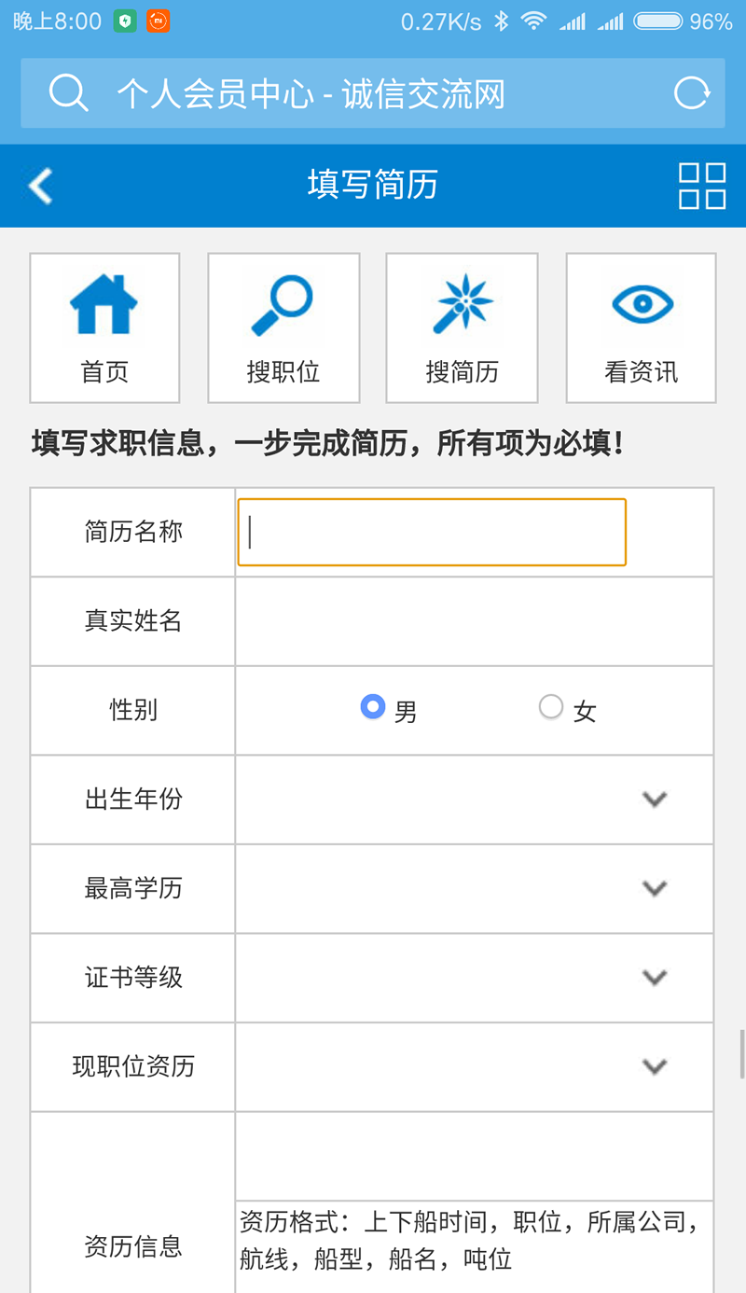This screenshot has height=1293, width=746.
Task: Select the 女 radio button
Action: pyautogui.click(x=551, y=707)
